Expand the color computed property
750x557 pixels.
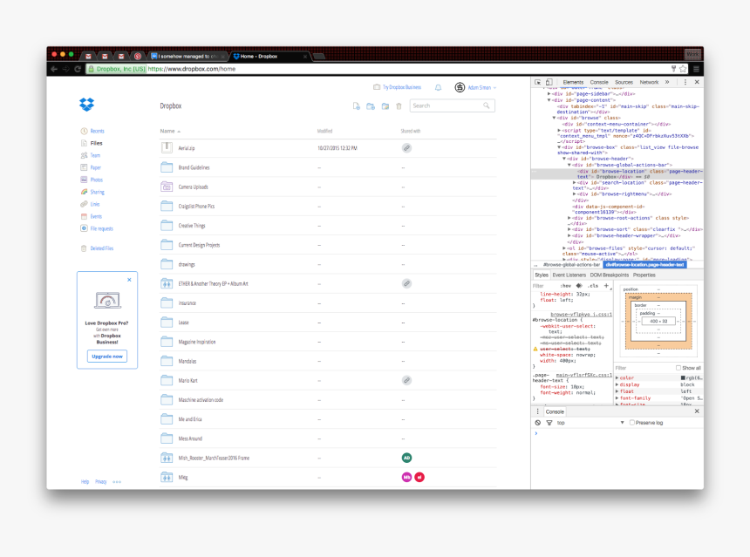(617, 377)
